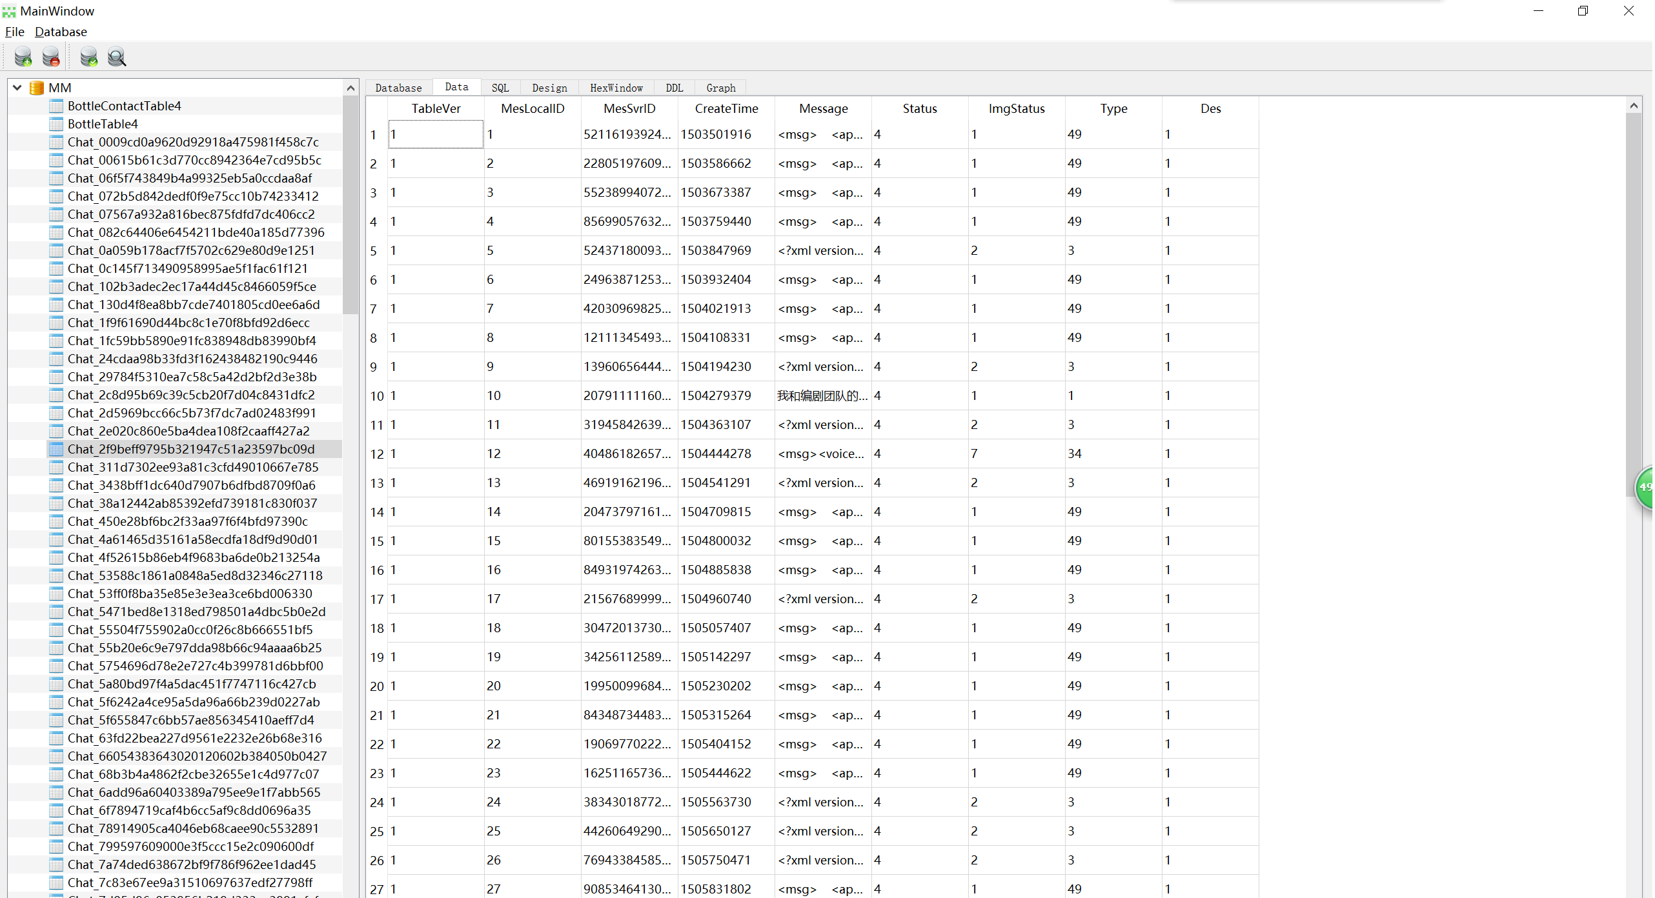This screenshot has height=898, width=1655.
Task: Click the TableVer column header
Action: (436, 108)
